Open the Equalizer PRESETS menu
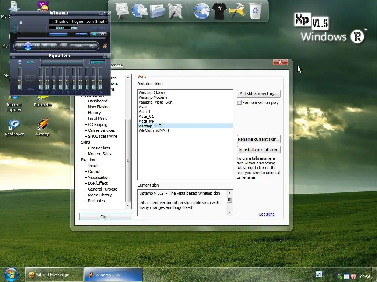 coord(97,62)
